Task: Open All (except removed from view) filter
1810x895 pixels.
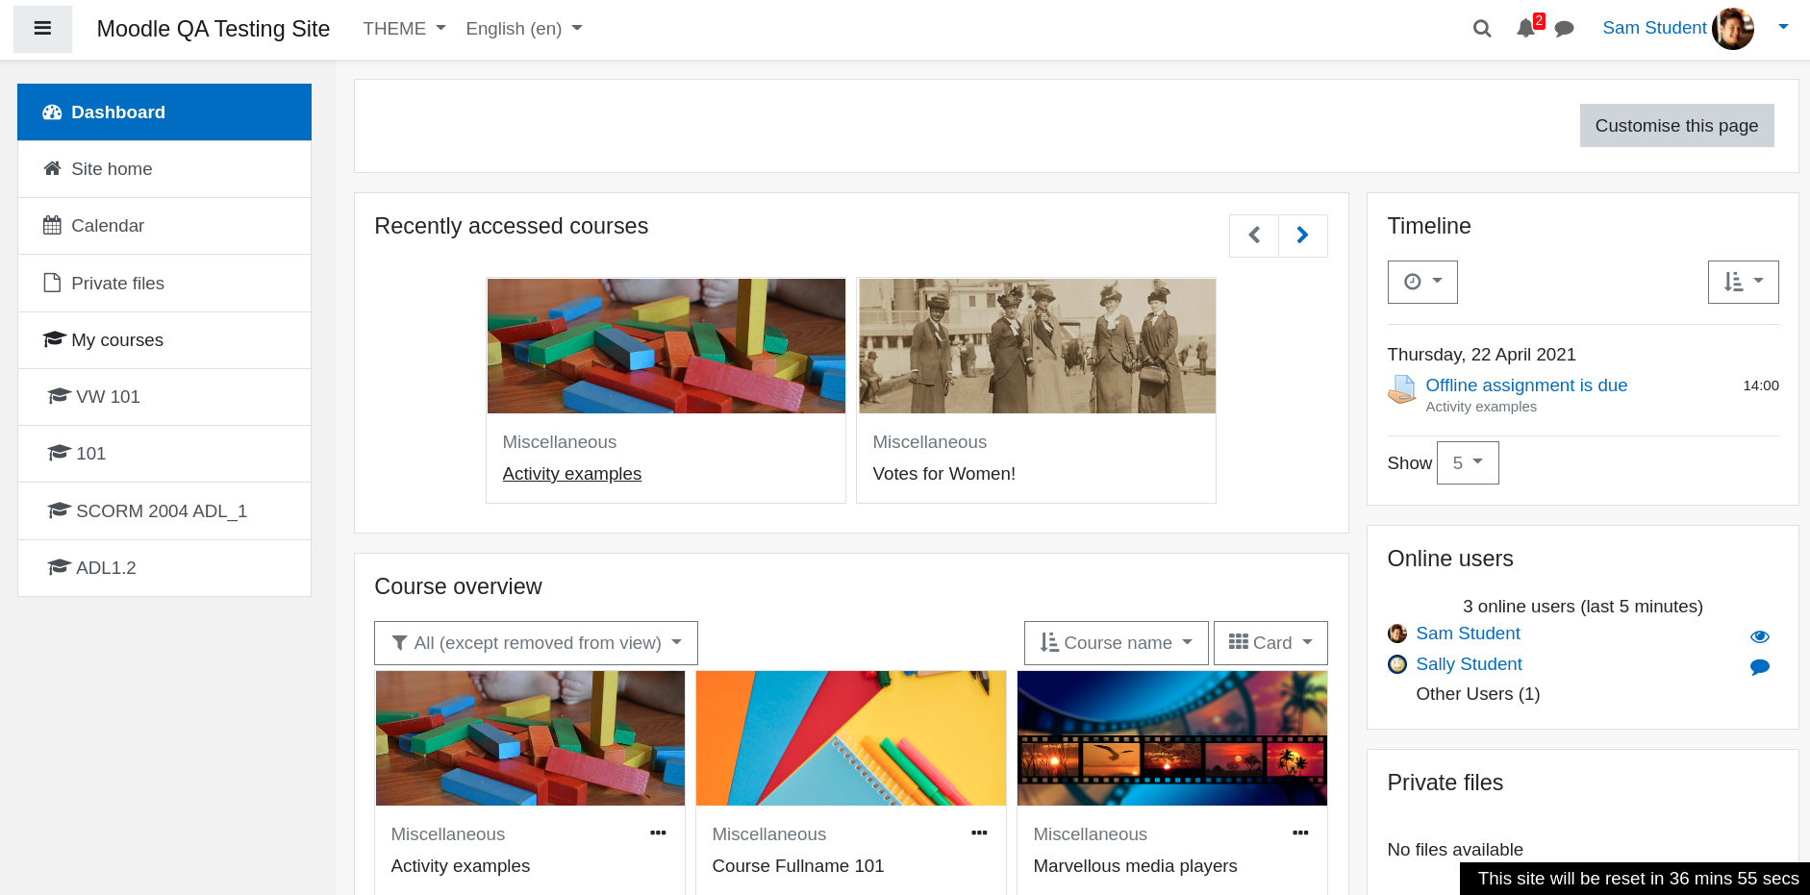Action: click(x=536, y=643)
